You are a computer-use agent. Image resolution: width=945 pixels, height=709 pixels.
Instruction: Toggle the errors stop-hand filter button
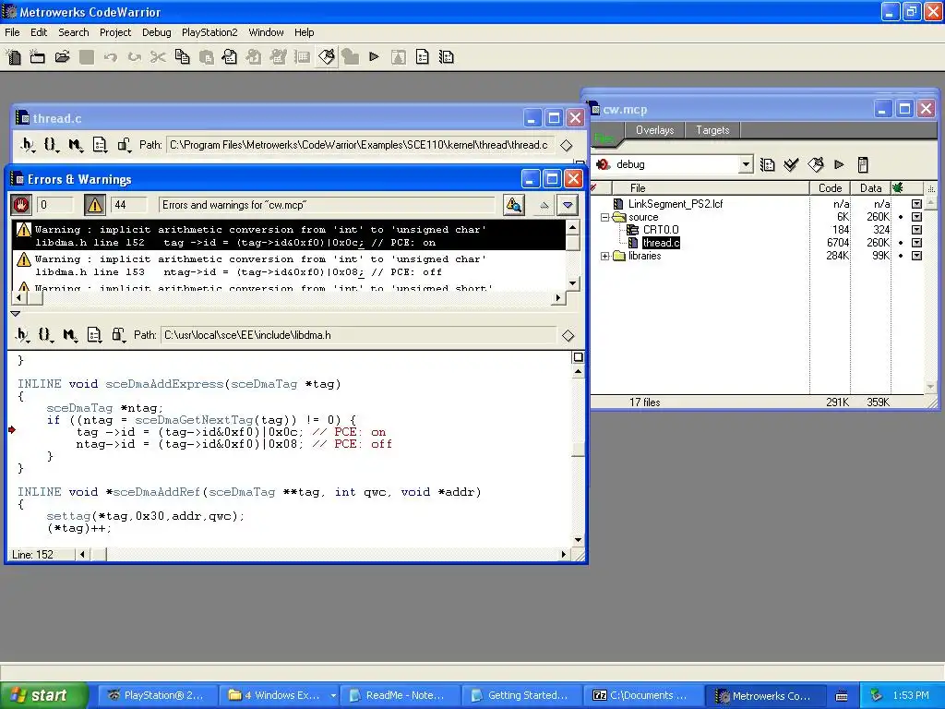pos(21,205)
